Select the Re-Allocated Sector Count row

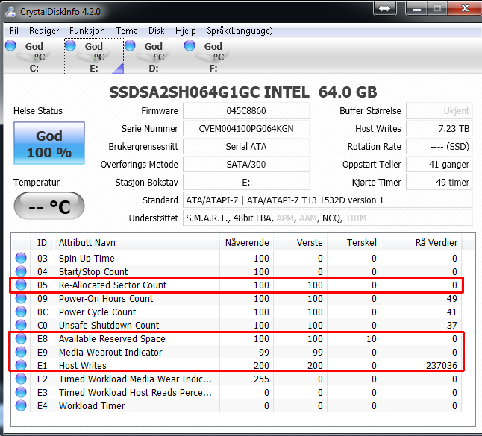tap(237, 285)
